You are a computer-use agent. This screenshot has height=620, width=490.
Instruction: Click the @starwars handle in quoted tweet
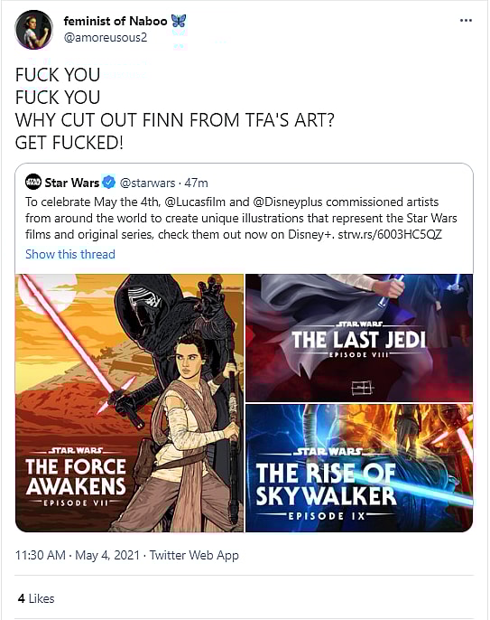147,183
